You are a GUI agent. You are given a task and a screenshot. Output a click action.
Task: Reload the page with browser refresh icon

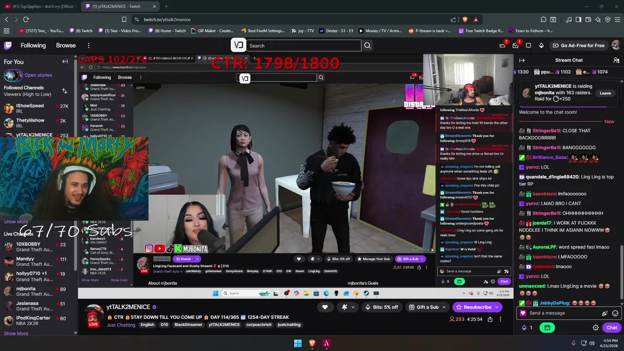pyautogui.click(x=26, y=19)
